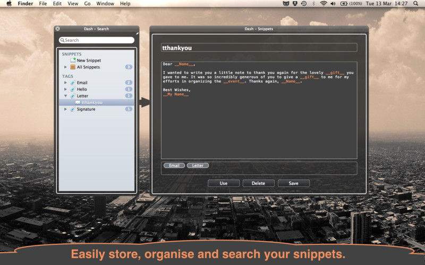Click the Use button

pos(224,183)
